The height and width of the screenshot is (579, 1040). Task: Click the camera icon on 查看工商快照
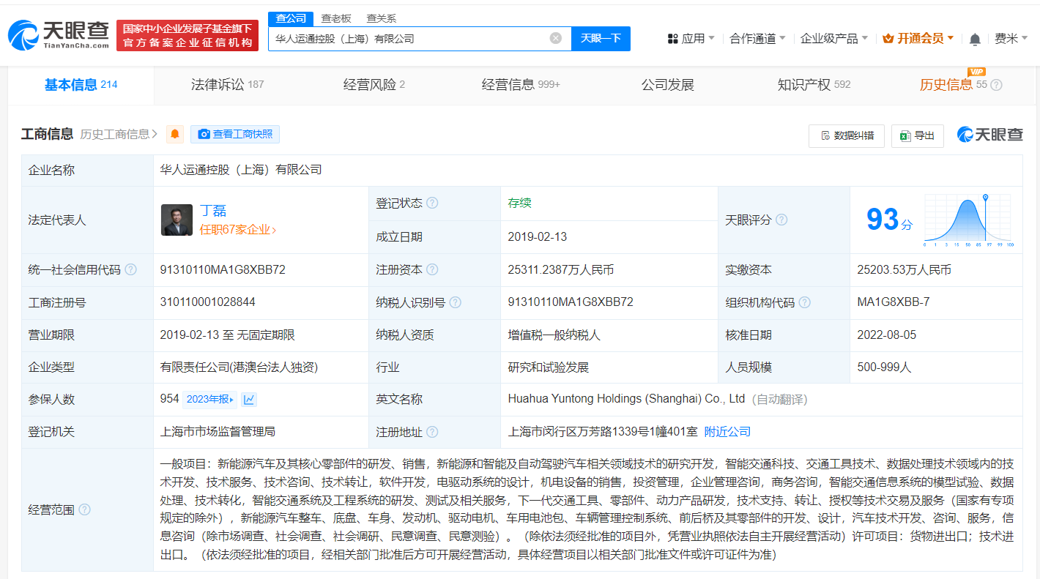click(x=204, y=134)
